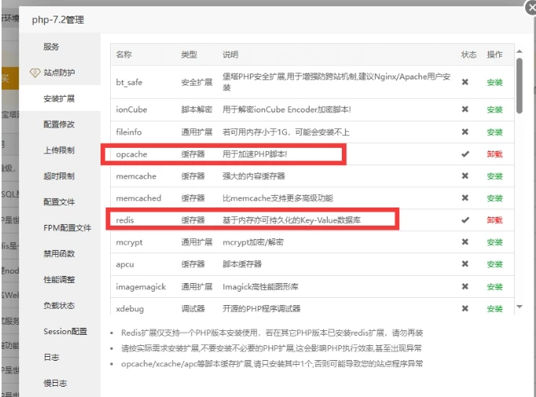Open the 配置文件 tab
Screen dimensions: 536x397
click(59, 202)
